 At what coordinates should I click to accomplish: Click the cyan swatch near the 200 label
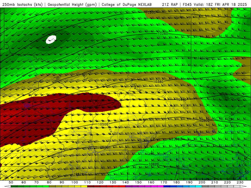point(199,186)
